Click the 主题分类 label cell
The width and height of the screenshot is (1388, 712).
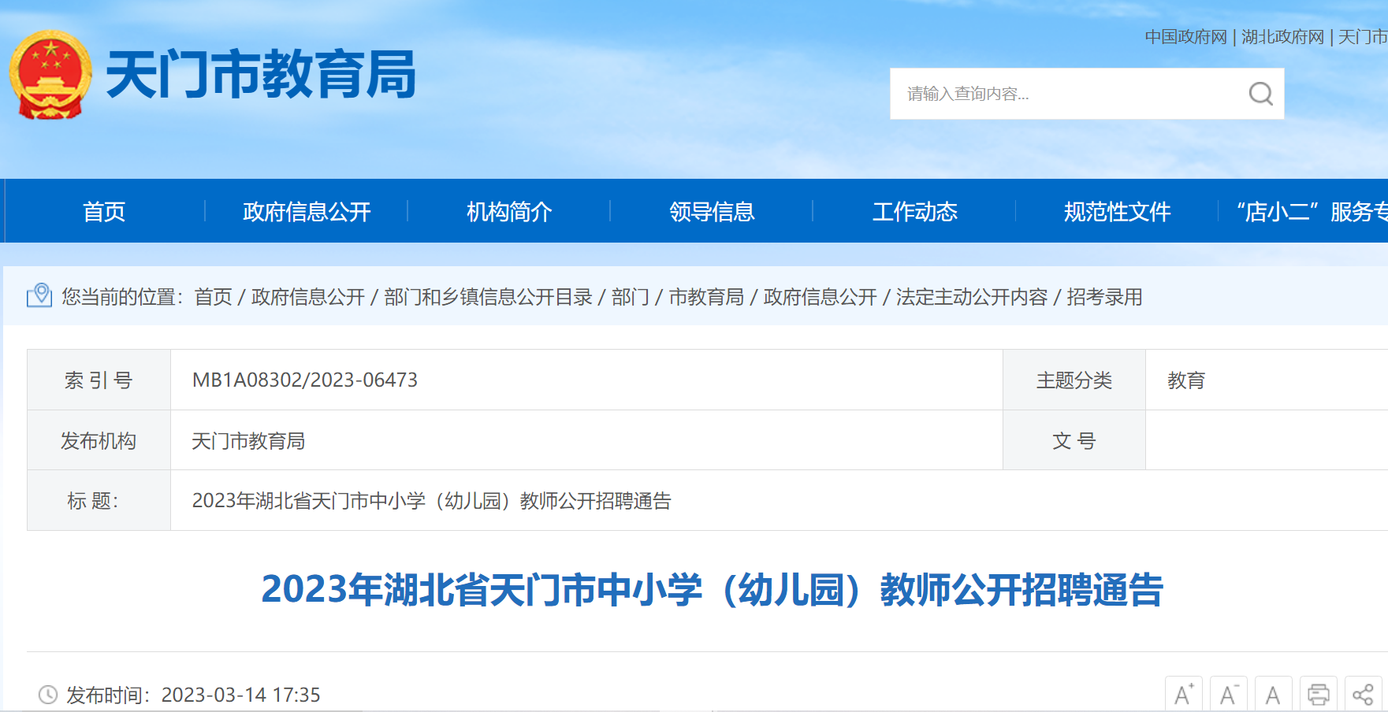coord(1074,380)
